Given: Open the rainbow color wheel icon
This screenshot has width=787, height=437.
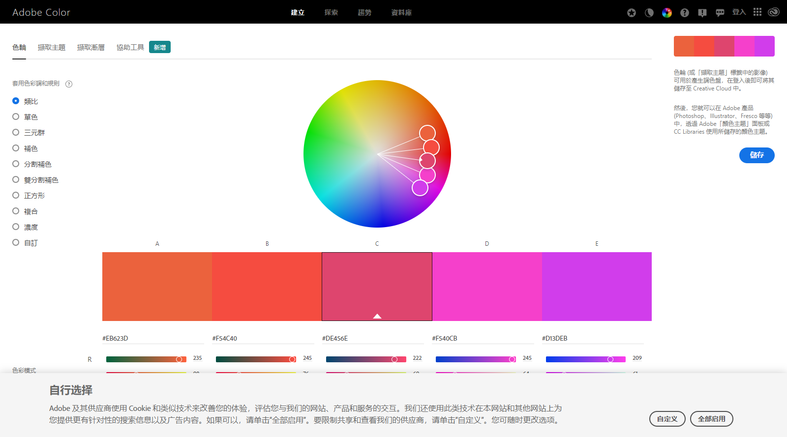Looking at the screenshot, I should (667, 13).
